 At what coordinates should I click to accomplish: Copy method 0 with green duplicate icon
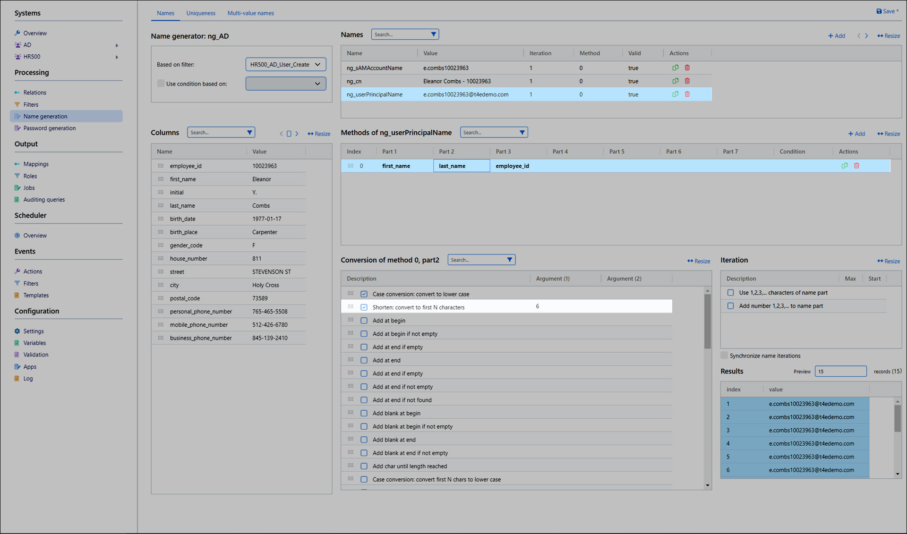coord(844,166)
